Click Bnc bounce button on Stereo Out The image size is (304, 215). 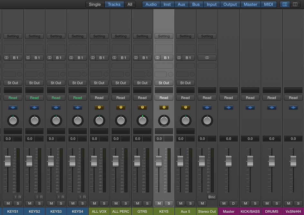coord(212,197)
